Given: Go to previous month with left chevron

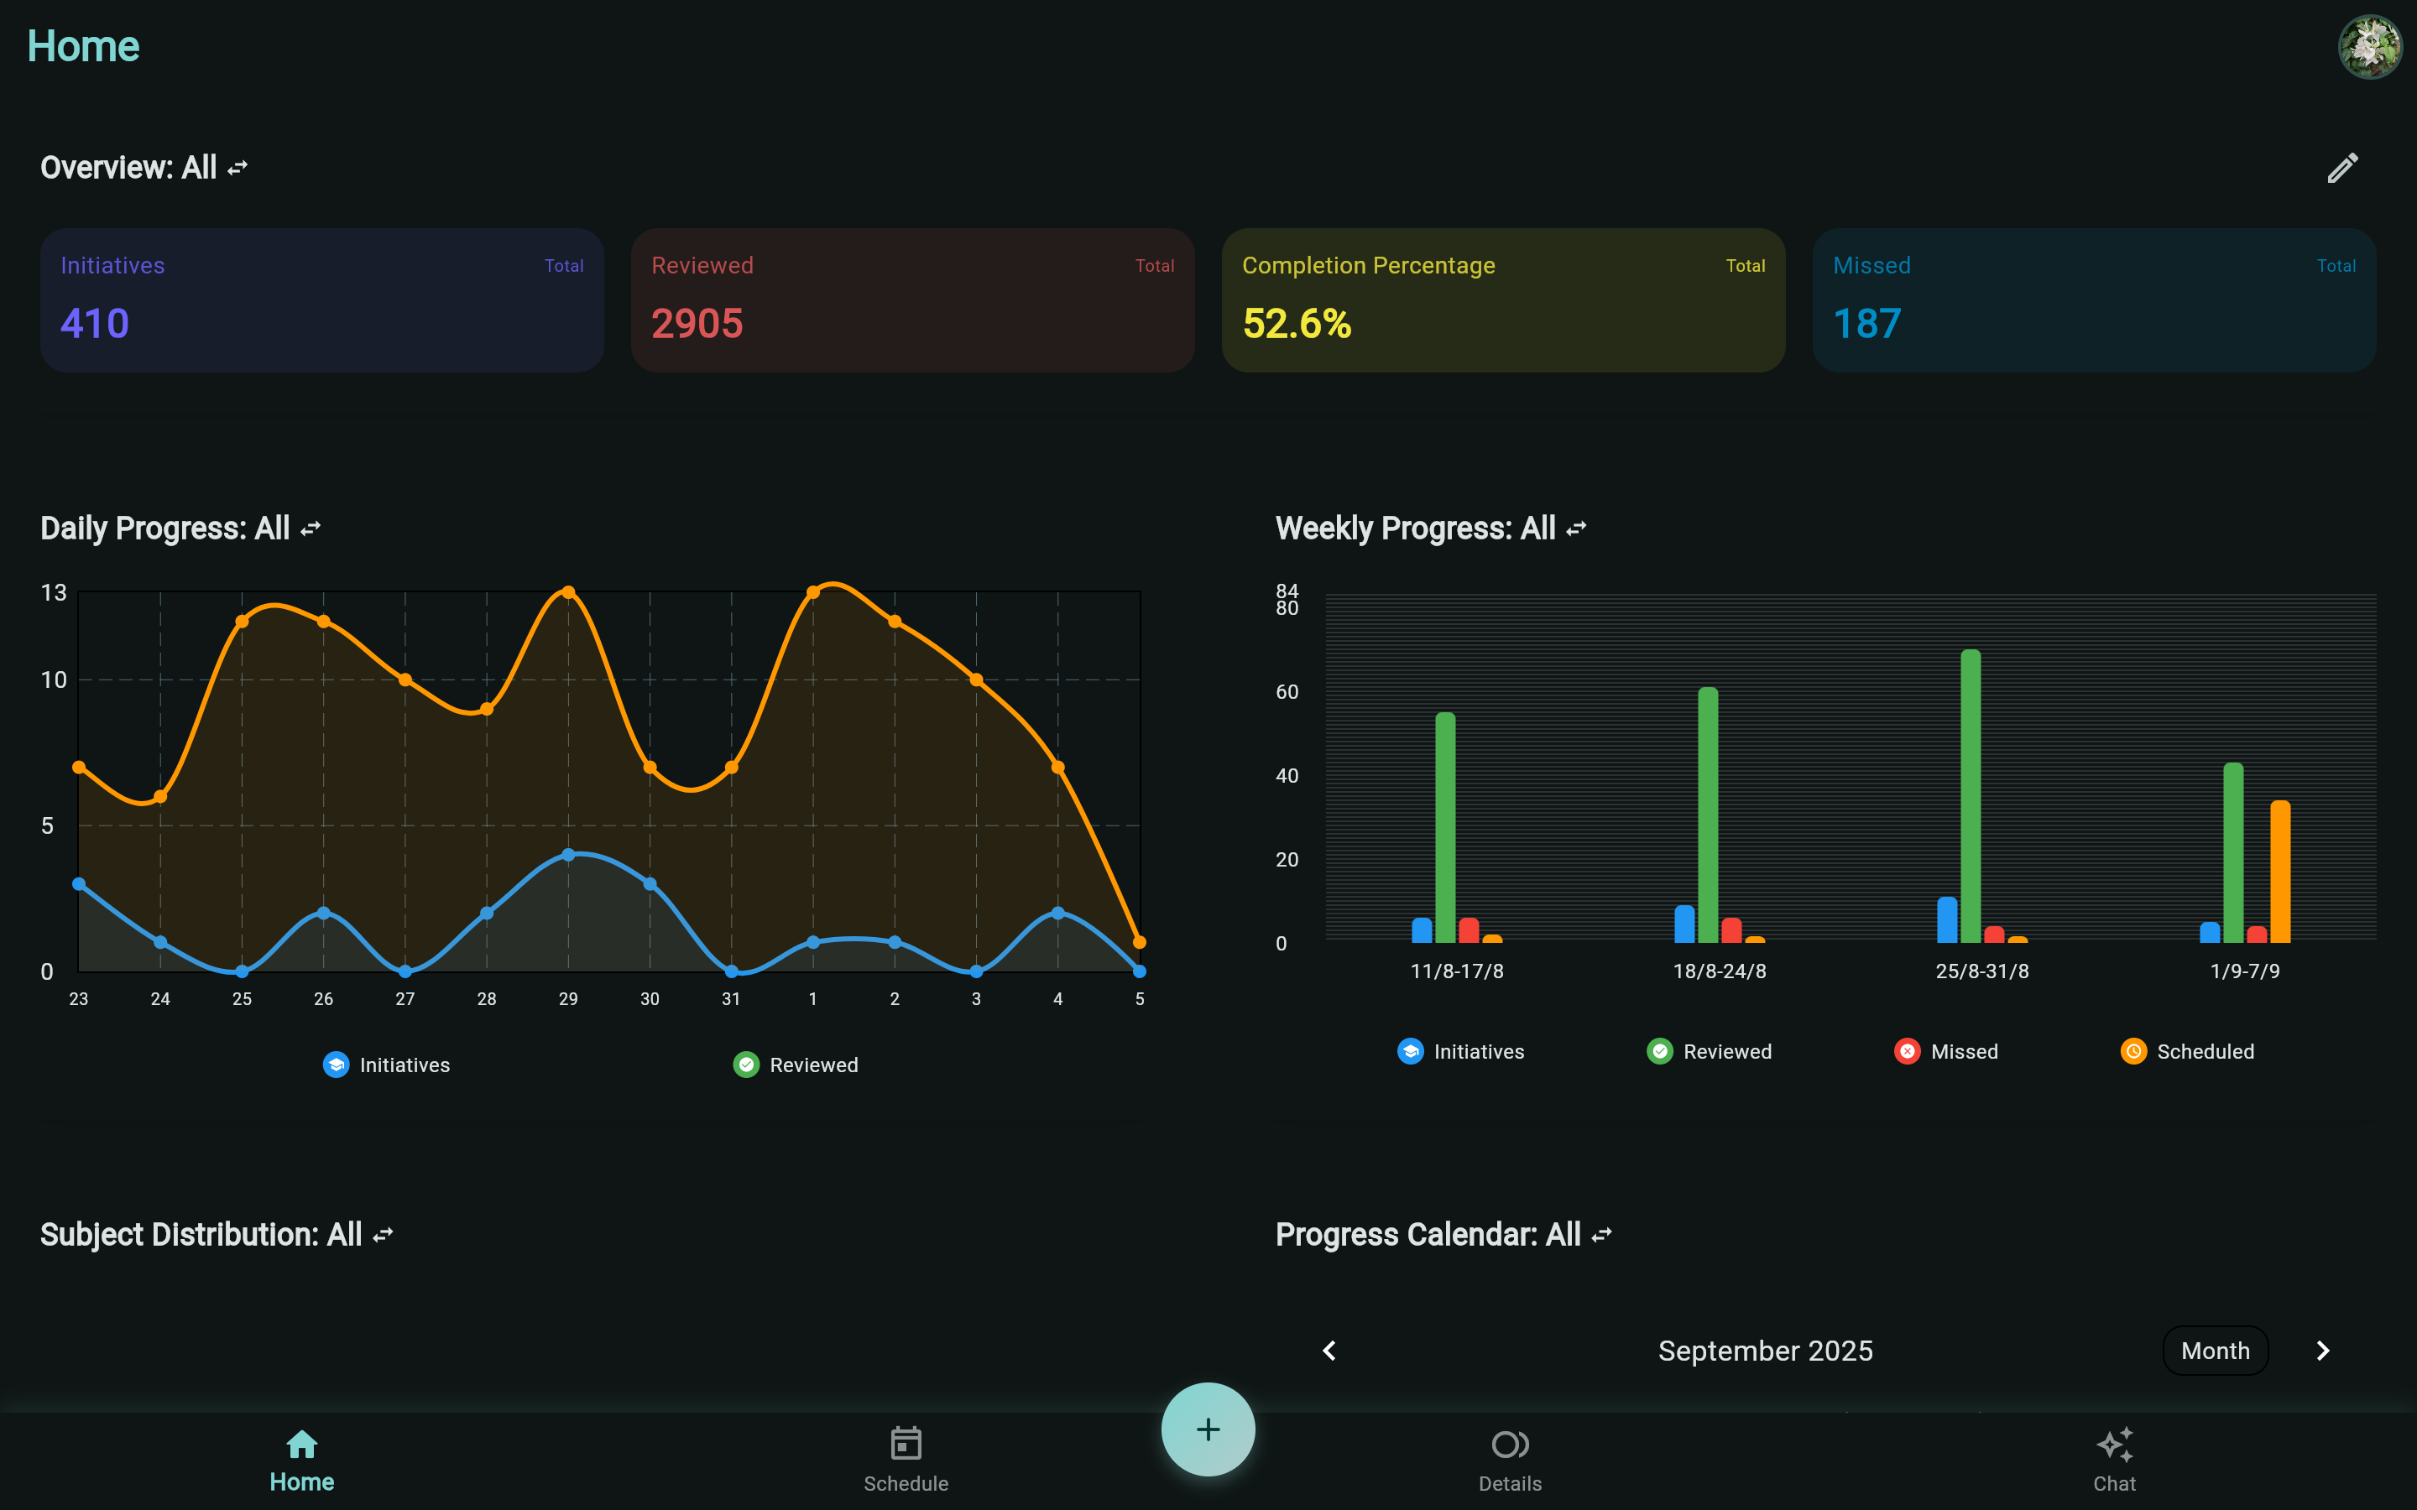Looking at the screenshot, I should tap(1329, 1351).
